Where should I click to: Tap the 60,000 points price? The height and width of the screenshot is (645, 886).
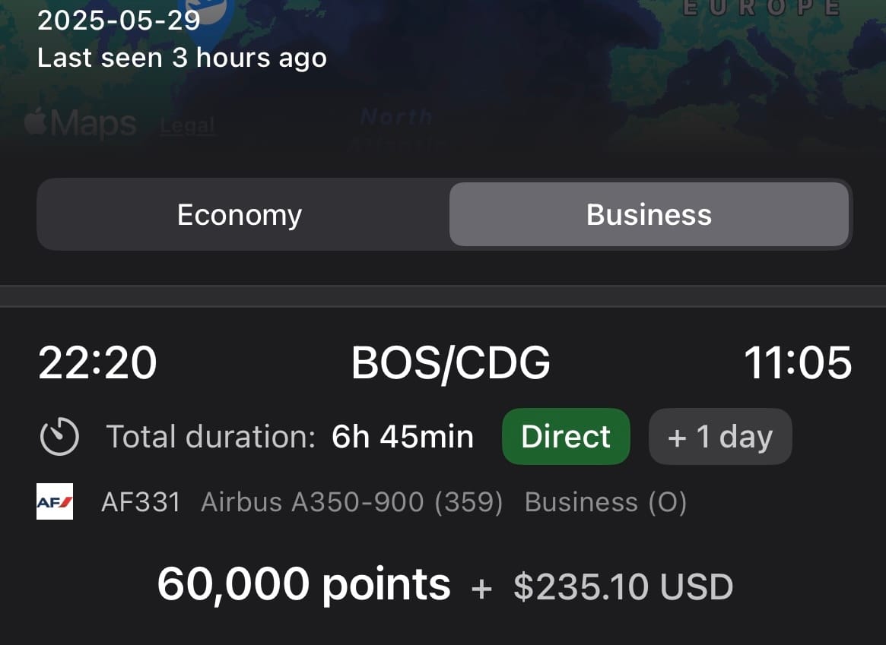click(x=304, y=584)
